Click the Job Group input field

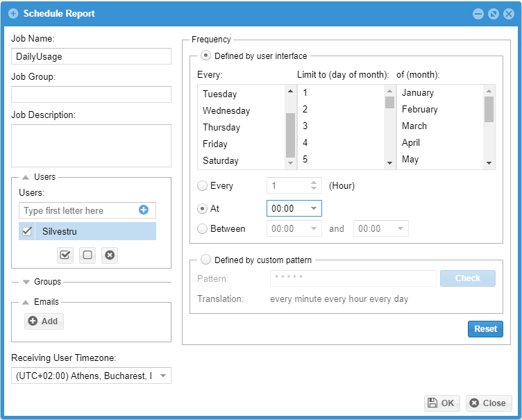91,94
